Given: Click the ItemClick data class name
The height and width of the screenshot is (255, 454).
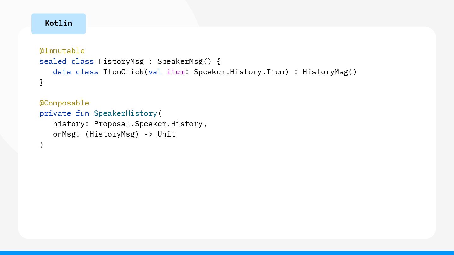Looking at the screenshot, I should pos(123,72).
